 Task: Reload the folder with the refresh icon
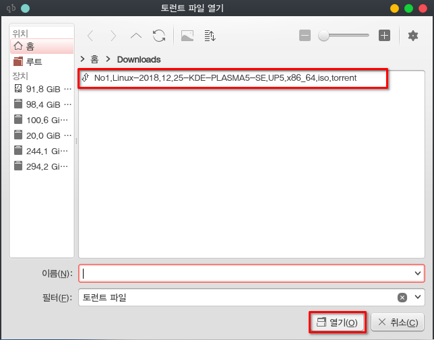159,36
